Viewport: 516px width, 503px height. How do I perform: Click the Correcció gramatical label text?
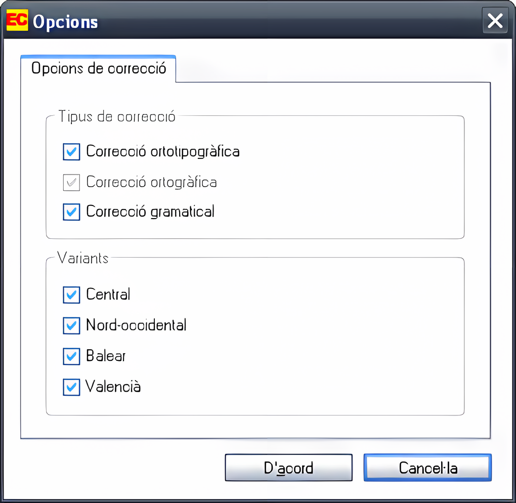[150, 212]
